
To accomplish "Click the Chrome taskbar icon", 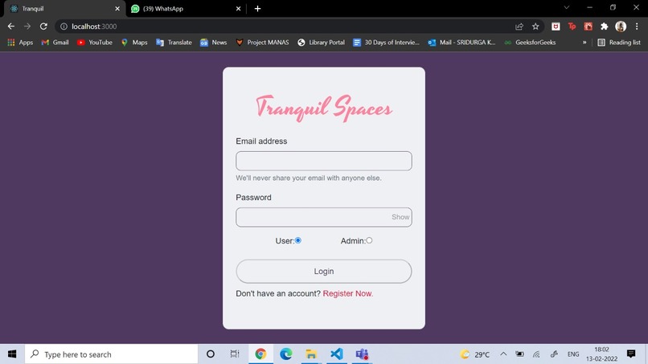I will pyautogui.click(x=260, y=354).
